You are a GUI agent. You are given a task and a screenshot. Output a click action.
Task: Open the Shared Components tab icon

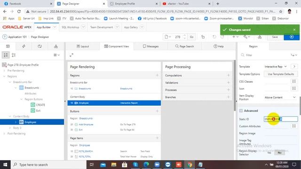click(x=56, y=46)
